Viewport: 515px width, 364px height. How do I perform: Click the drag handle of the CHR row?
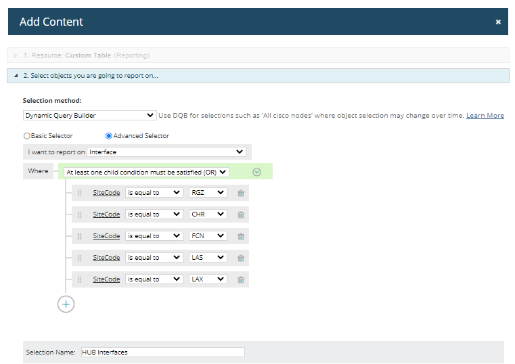79,214
